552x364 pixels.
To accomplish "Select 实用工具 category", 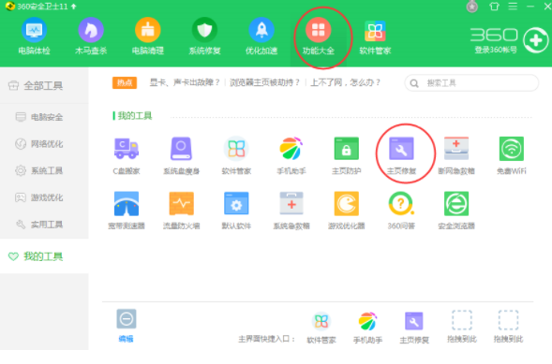I will click(x=44, y=225).
